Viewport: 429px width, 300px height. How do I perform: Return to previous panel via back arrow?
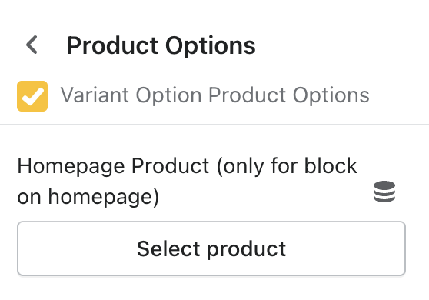coord(32,45)
